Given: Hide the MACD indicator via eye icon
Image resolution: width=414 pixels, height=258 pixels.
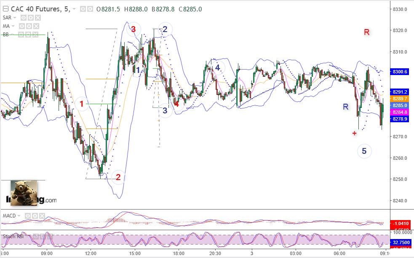Looking at the screenshot, I should [x=28, y=216].
